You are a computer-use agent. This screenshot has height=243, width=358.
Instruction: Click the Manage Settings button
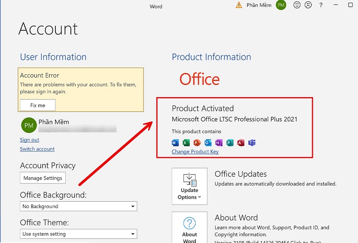[43, 178]
